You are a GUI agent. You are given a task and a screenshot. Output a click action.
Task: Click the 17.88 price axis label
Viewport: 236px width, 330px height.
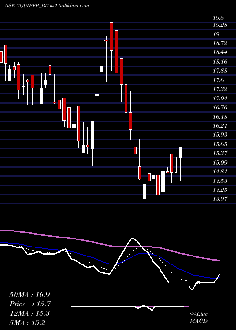[220, 71]
